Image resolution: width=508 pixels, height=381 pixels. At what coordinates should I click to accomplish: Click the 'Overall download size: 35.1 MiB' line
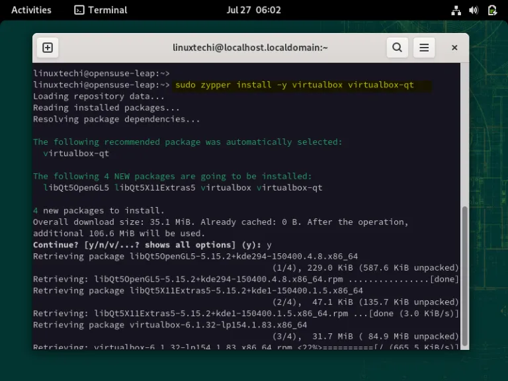pyautogui.click(x=221, y=222)
